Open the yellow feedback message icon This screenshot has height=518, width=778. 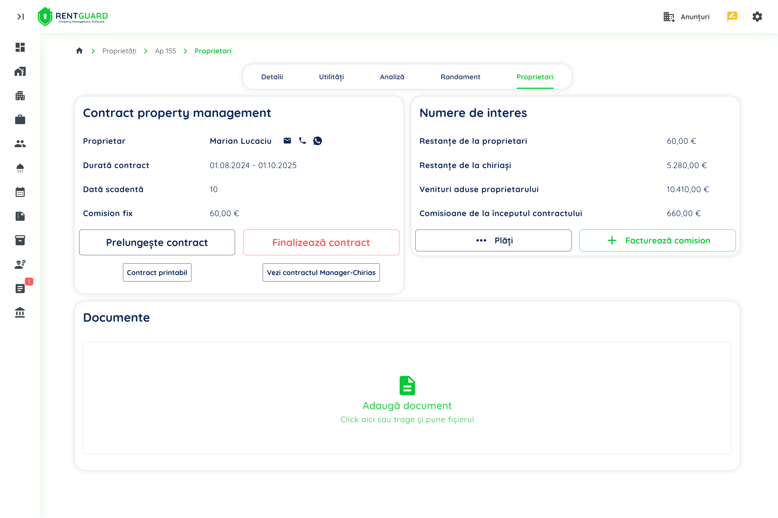732,16
